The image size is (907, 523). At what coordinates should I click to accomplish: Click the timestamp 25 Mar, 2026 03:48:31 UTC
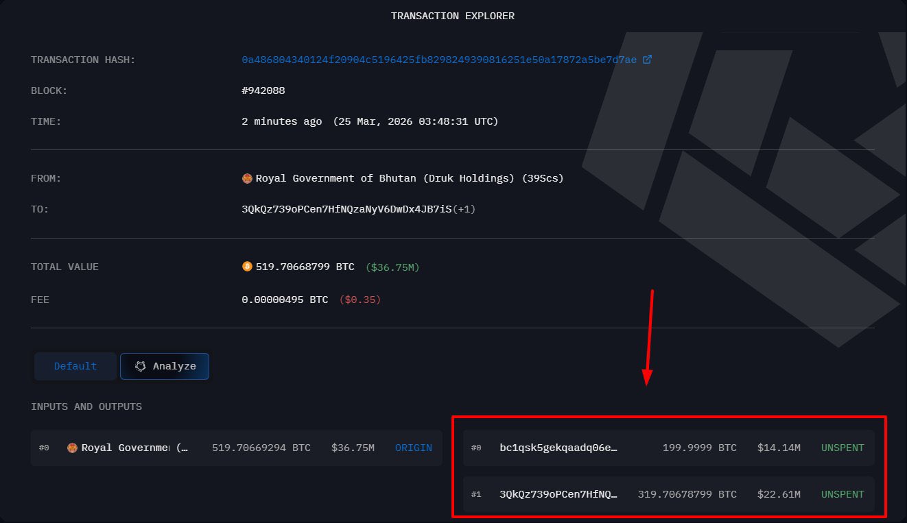pos(416,121)
